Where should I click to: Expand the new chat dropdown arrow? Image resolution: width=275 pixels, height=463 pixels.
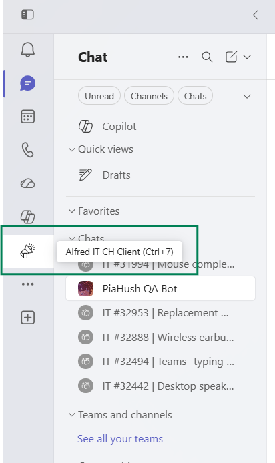click(247, 57)
